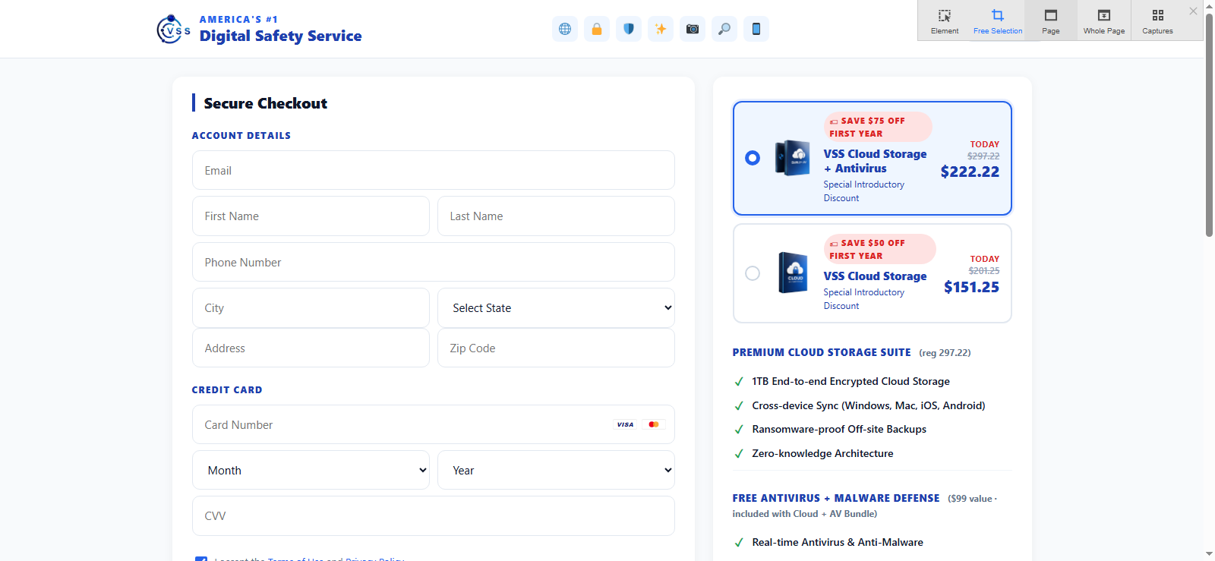
Task: Click into the City field
Action: click(x=311, y=308)
